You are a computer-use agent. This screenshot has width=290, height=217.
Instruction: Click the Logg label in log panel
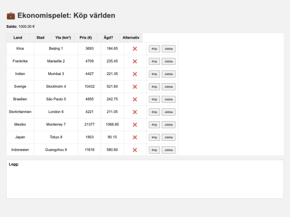click(x=14, y=164)
